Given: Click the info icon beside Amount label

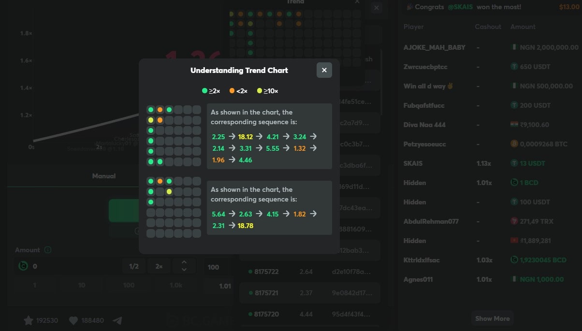Looking at the screenshot, I should [x=48, y=250].
